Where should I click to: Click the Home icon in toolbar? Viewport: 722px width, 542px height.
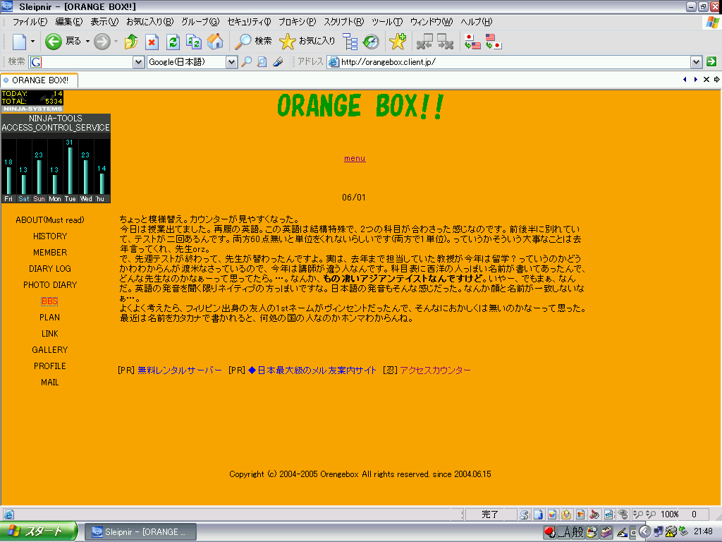(x=215, y=42)
